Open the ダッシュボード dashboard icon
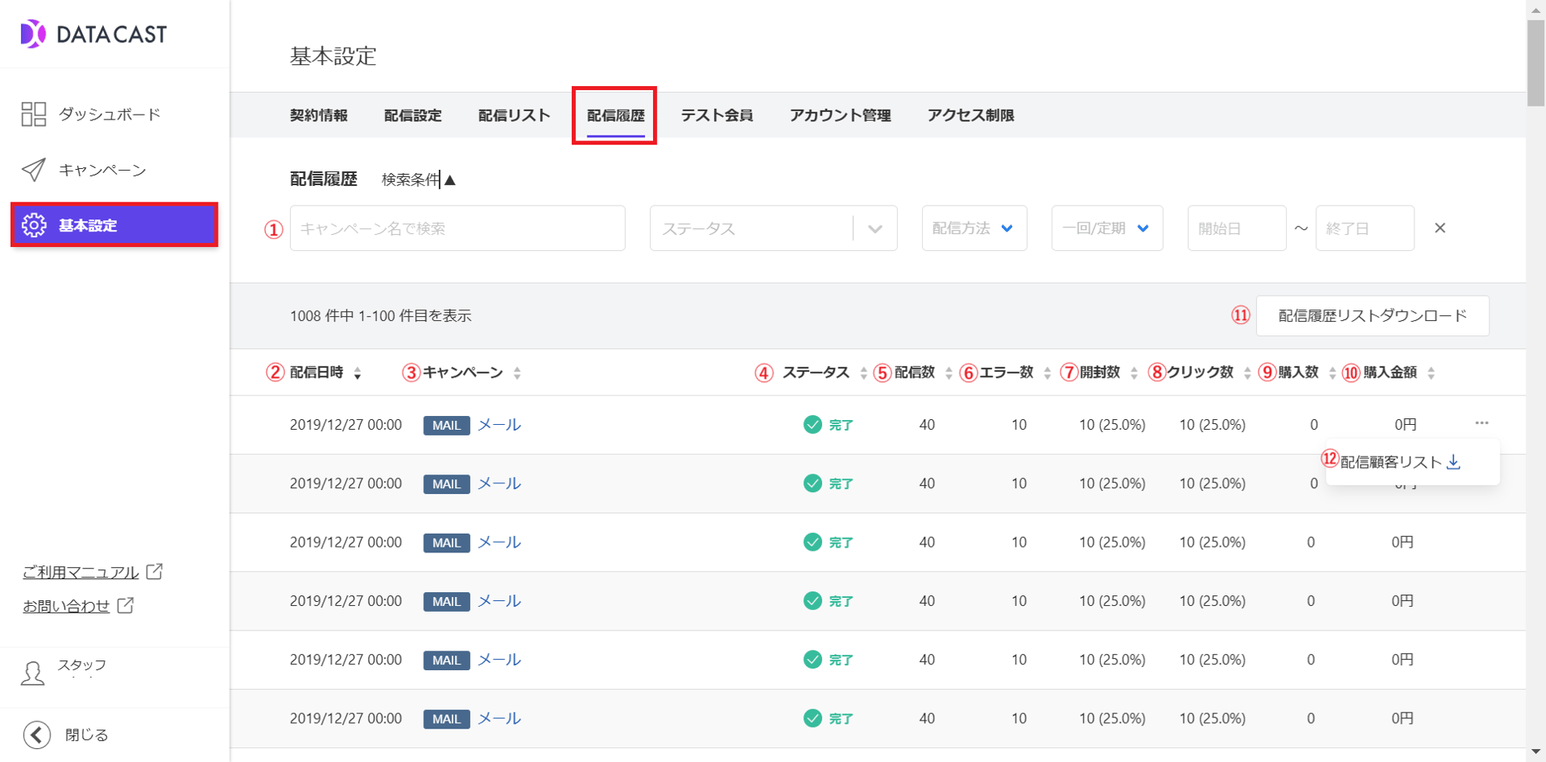1546x762 pixels. [33, 115]
